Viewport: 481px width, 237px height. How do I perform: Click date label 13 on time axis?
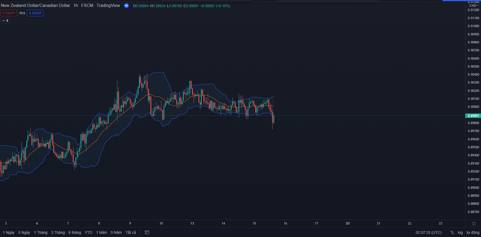coord(192,223)
